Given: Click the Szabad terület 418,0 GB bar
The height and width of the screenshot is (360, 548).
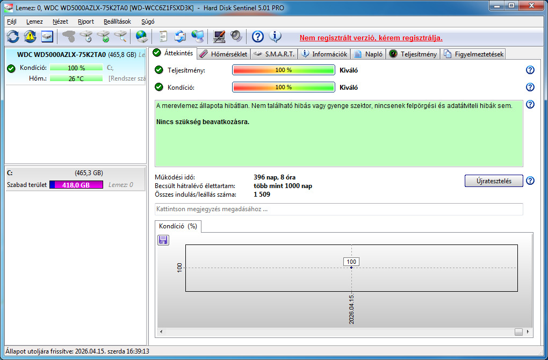Looking at the screenshot, I should (x=76, y=185).
